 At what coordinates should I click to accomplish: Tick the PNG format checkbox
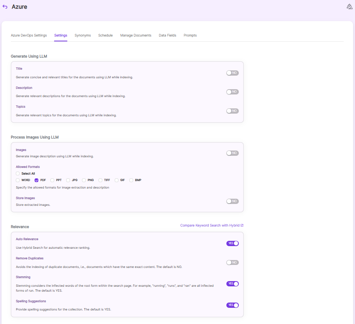[x=84, y=180]
